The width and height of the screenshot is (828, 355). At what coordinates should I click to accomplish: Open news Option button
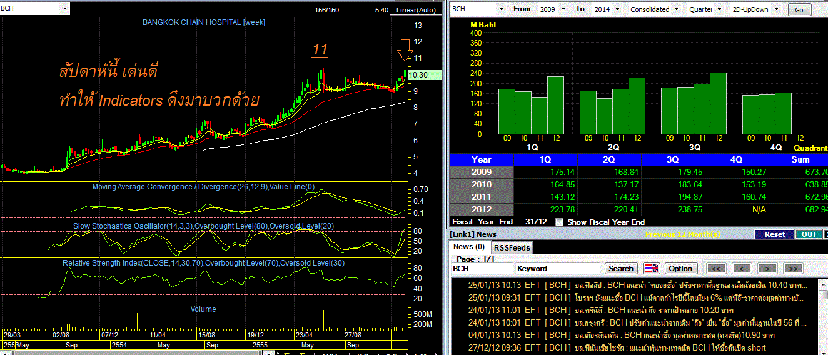pos(680,268)
